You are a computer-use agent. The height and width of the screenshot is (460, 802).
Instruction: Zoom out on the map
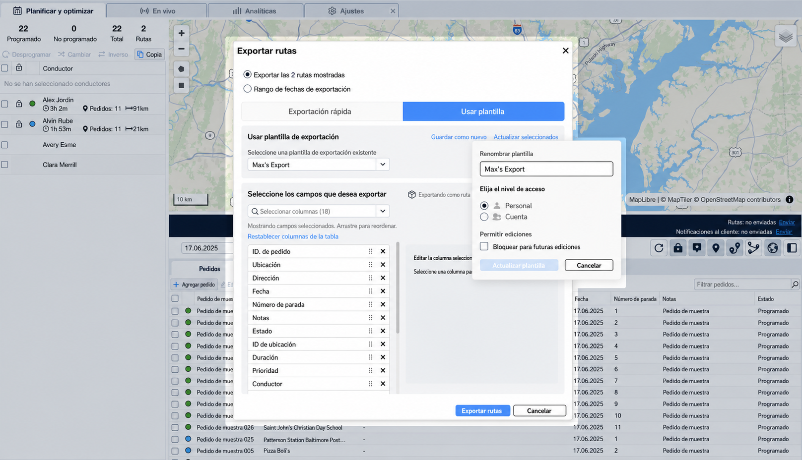[181, 49]
